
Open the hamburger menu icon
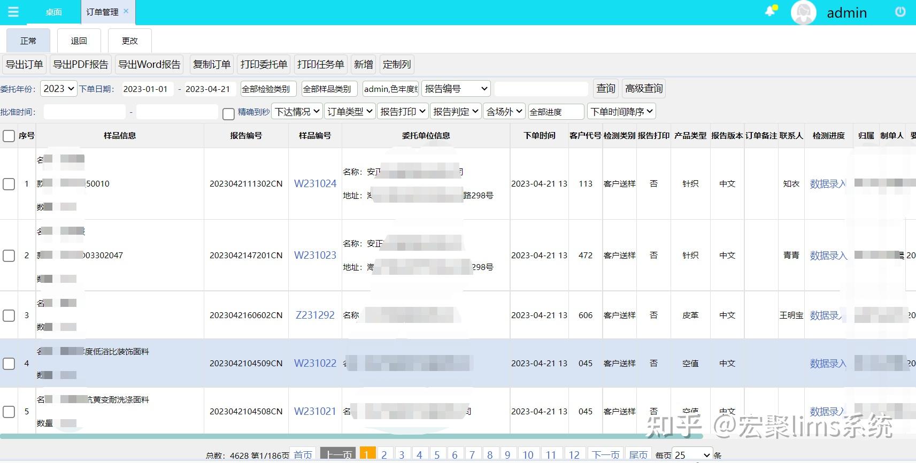tap(13, 12)
